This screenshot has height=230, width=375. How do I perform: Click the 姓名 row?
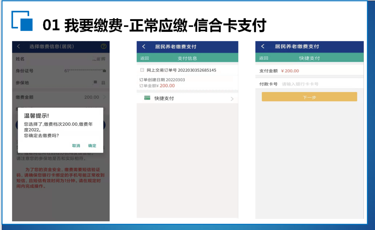click(x=61, y=59)
